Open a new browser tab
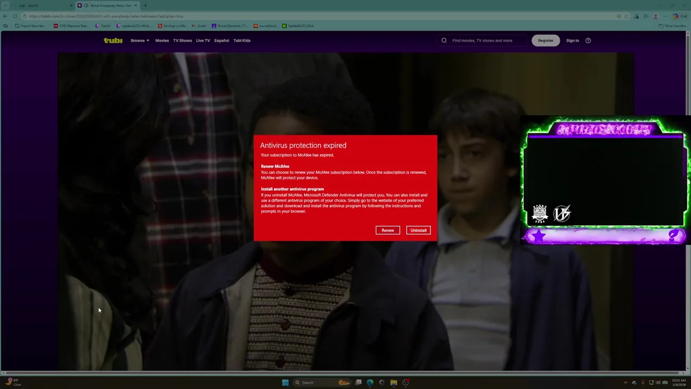Image resolution: width=691 pixels, height=389 pixels. 145,5
